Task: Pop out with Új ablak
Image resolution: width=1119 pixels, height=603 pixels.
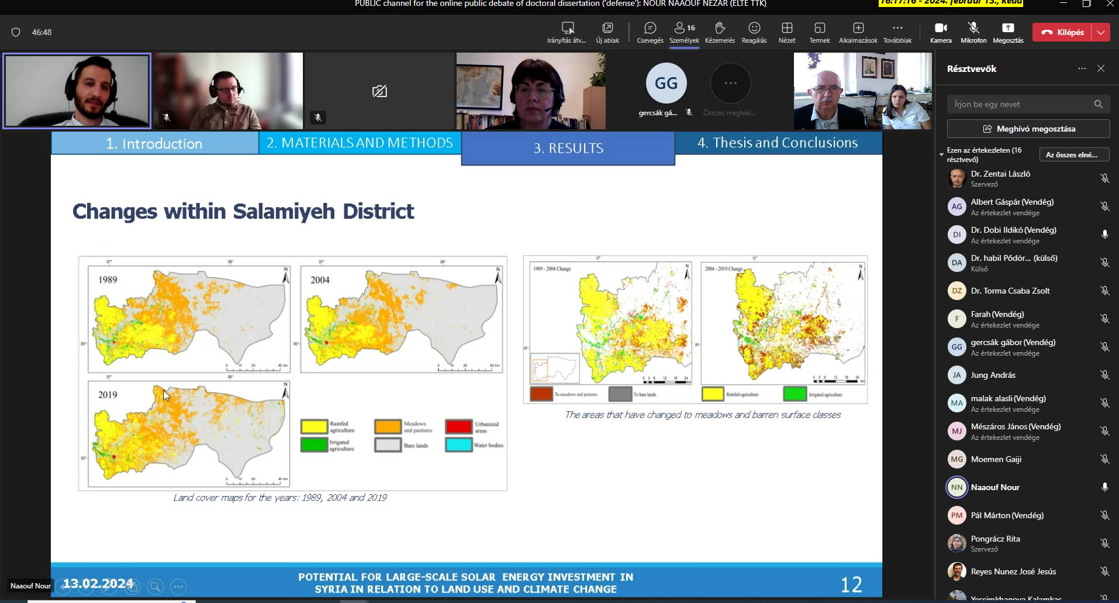Action: pos(607,33)
